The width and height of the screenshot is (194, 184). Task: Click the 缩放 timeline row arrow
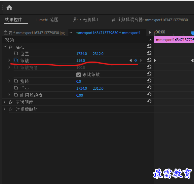coord(155,61)
